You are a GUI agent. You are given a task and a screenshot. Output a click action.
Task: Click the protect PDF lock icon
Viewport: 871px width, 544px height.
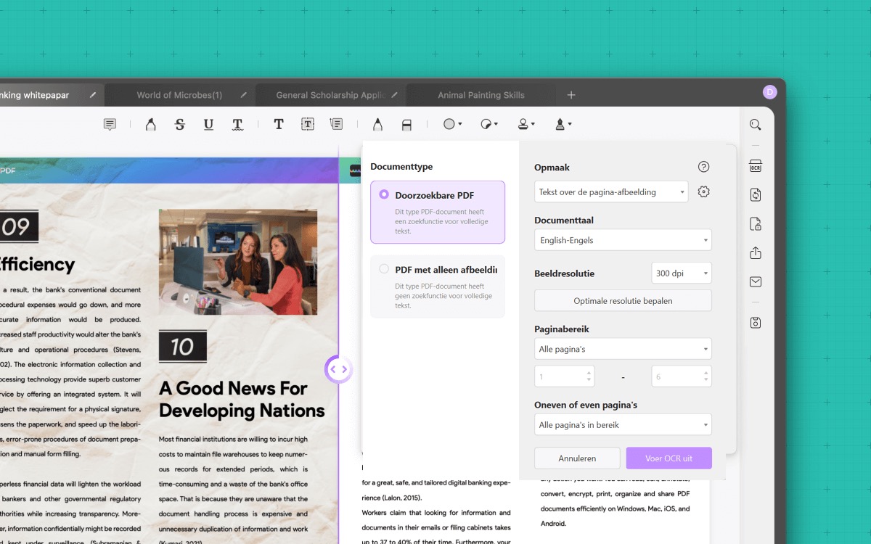click(756, 223)
